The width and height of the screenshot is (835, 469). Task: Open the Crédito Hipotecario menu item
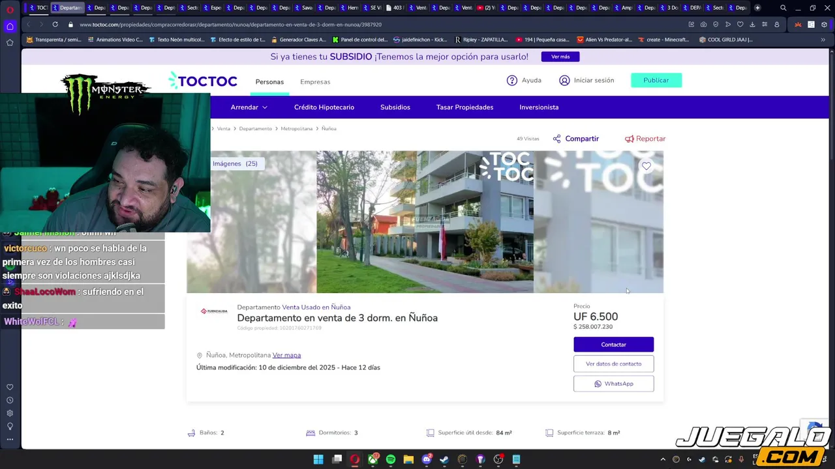coord(324,107)
